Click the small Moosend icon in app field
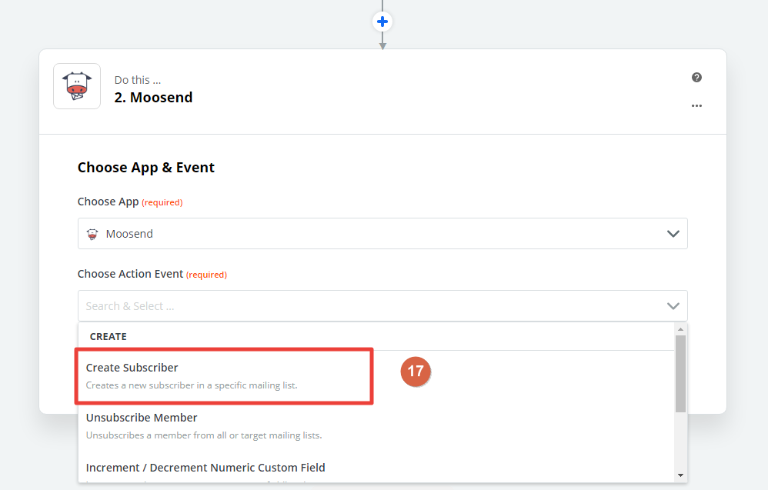Image resolution: width=768 pixels, height=490 pixels. (92, 234)
